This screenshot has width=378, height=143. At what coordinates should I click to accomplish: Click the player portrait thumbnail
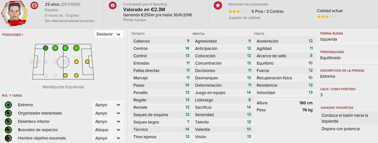coord(14,13)
